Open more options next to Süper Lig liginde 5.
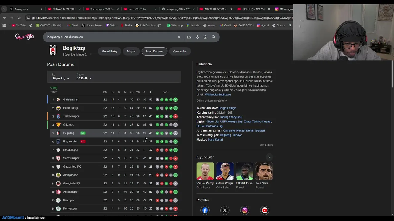The height and width of the screenshot is (221, 394). point(90,54)
